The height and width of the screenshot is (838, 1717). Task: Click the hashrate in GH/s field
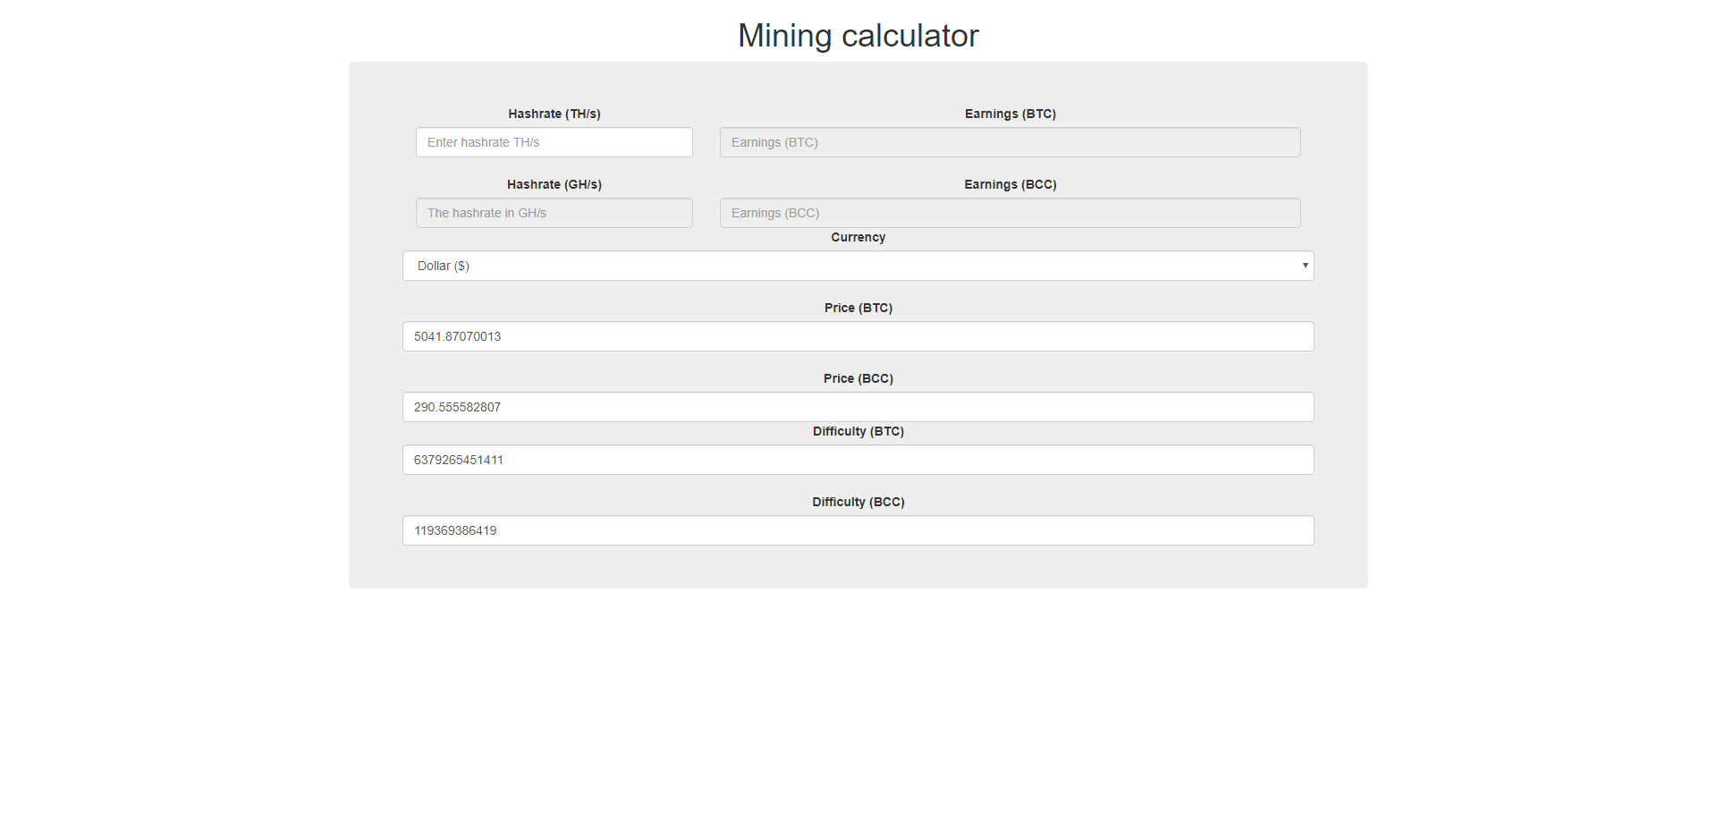click(554, 213)
